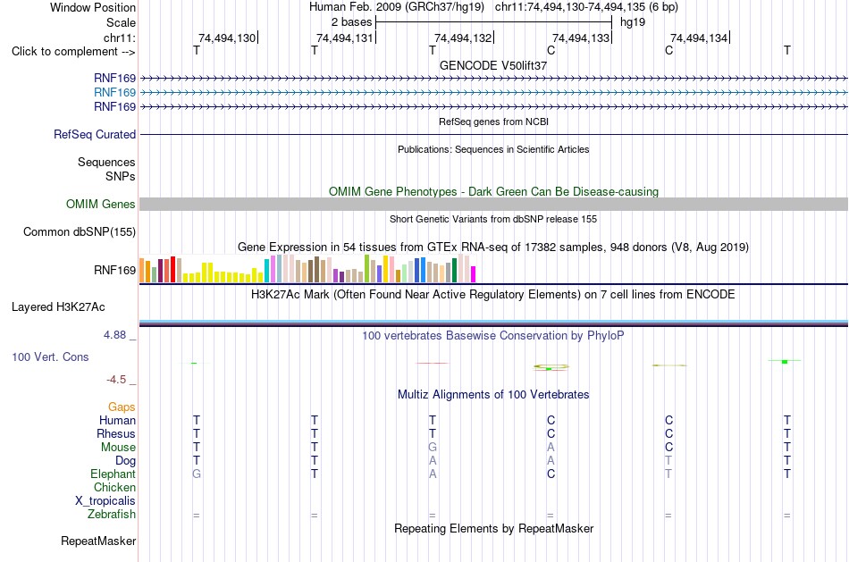849x562 pixels.
Task: Select the Rhesus alignment row label
Action: [x=116, y=434]
